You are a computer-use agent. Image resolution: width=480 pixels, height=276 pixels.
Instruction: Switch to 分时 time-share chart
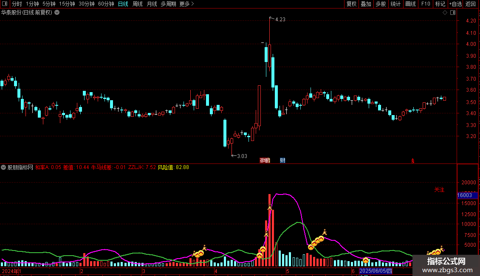pos(17,4)
